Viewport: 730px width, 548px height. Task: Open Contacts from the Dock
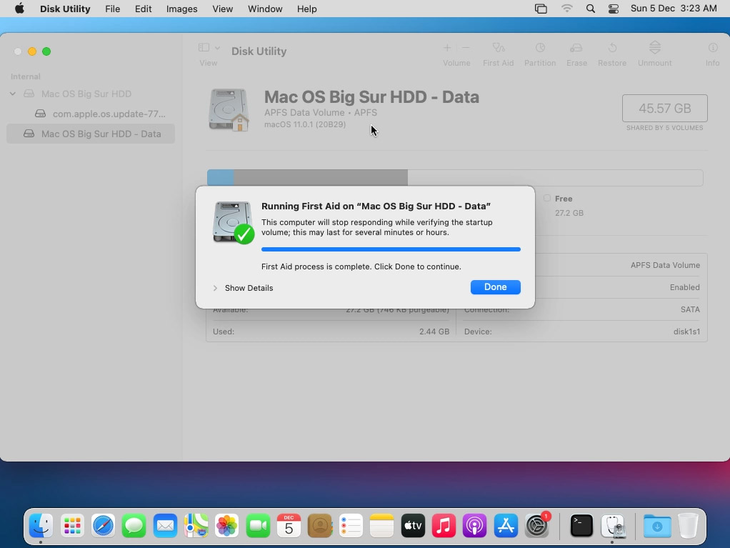pos(320,526)
